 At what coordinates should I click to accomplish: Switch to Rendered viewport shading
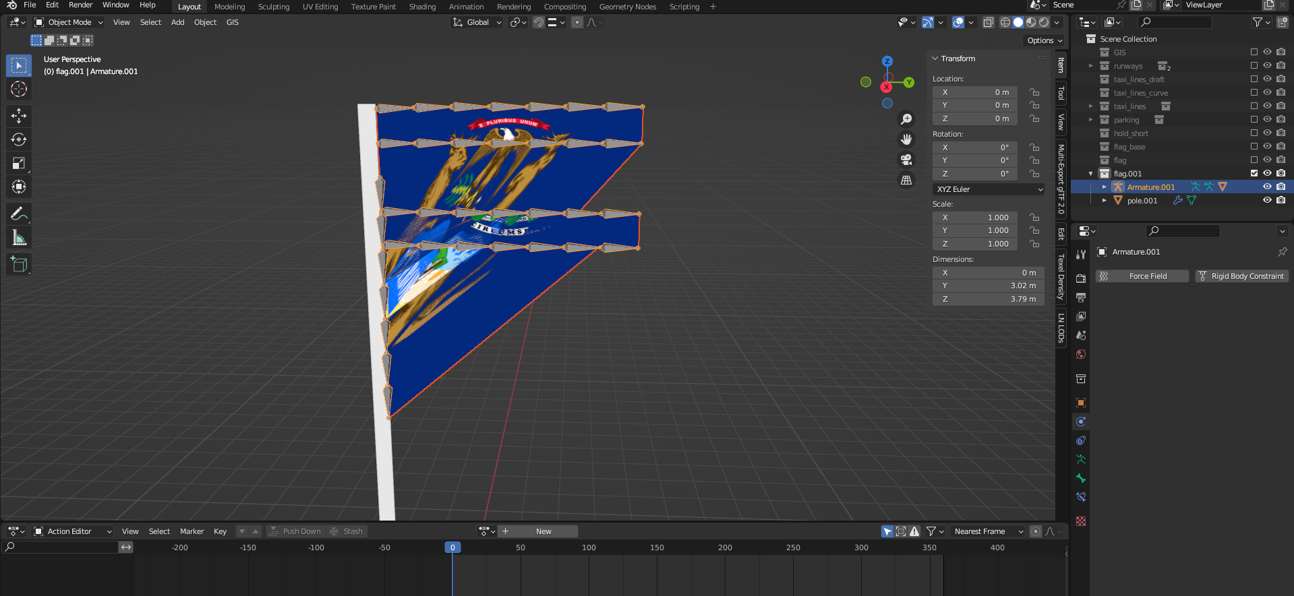[x=1044, y=22]
